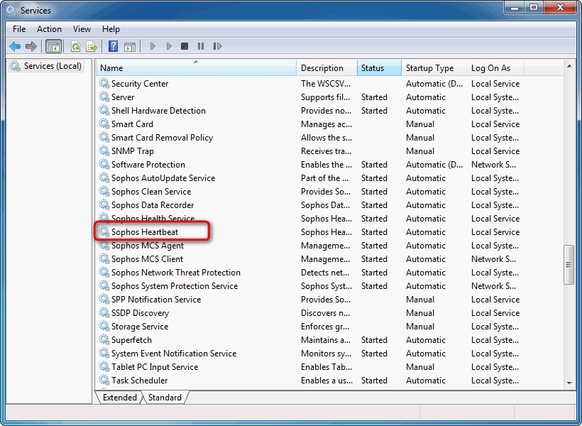Sort by the Name column header
Screen dimensions: 582x426
[x=196, y=68]
